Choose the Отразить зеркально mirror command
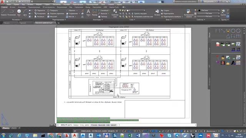Screen dimensions: 246x138 tap(55, 13)
